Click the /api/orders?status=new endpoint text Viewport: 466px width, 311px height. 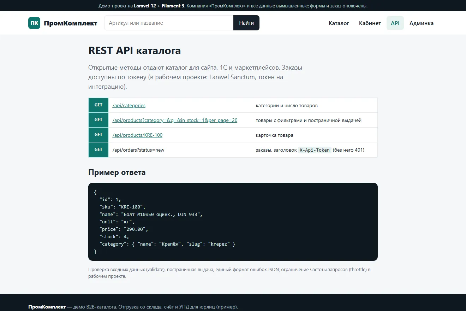[138, 150]
